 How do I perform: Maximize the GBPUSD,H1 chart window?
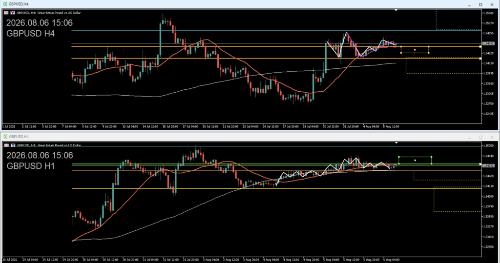(480, 137)
